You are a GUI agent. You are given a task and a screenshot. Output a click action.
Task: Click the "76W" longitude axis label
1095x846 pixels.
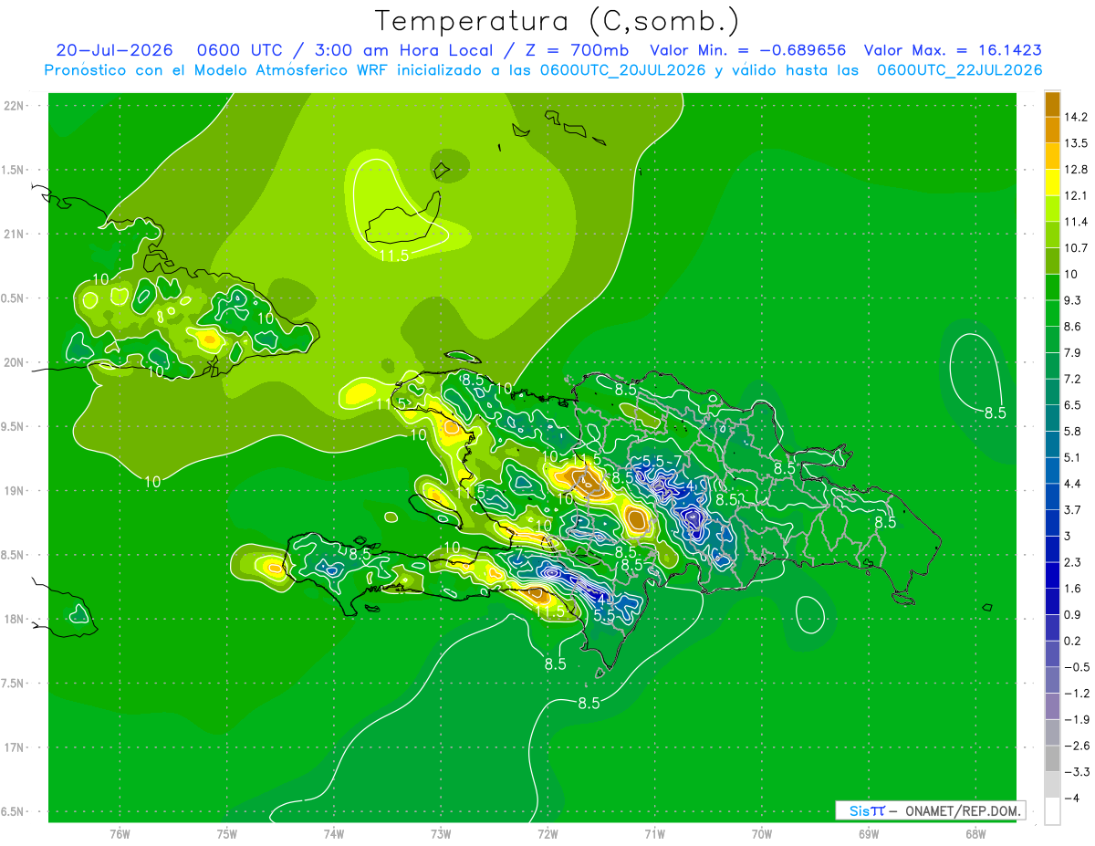(x=120, y=834)
